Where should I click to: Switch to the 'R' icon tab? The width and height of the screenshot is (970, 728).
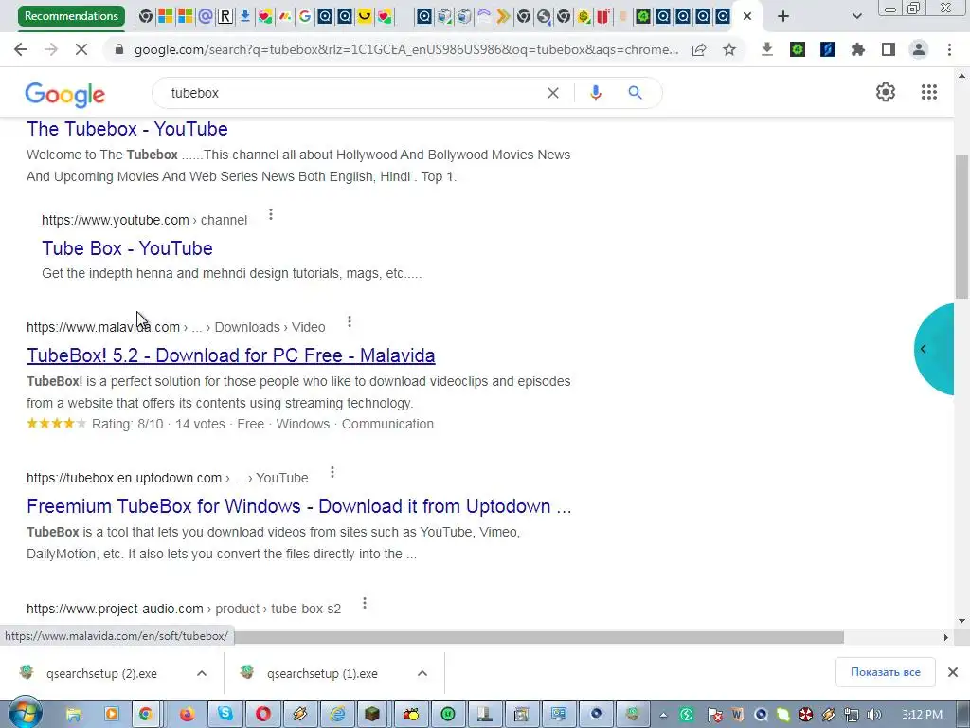pos(225,17)
